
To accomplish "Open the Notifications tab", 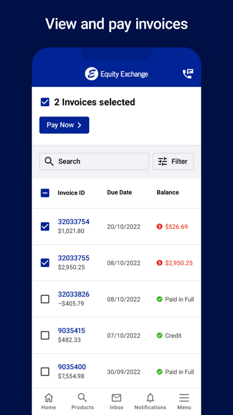I will pos(150,401).
